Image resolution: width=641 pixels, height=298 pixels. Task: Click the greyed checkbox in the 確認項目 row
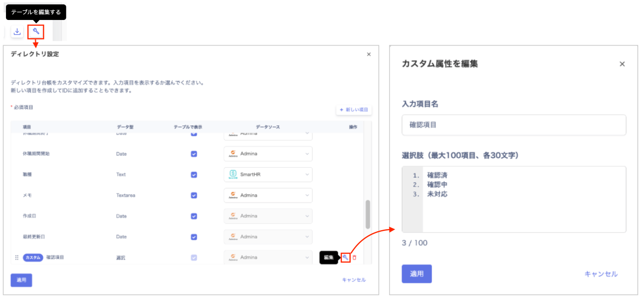[x=194, y=258]
